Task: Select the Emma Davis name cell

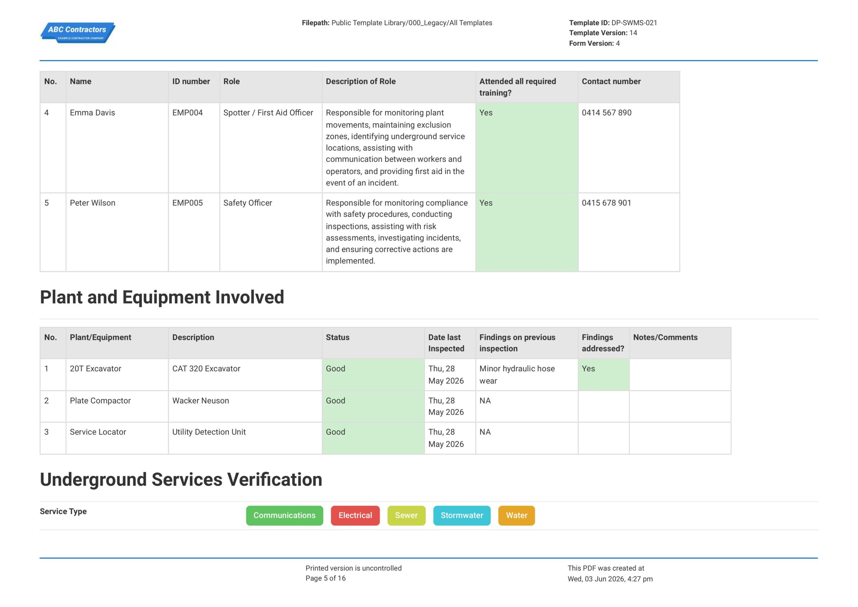Action: (x=117, y=147)
